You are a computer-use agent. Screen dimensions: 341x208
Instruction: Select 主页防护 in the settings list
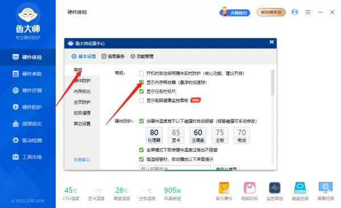(82, 102)
